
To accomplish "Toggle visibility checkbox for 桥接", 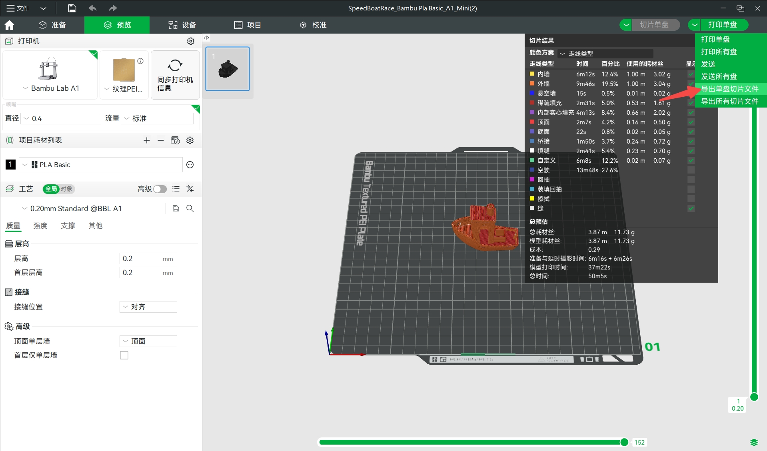I will (x=691, y=141).
